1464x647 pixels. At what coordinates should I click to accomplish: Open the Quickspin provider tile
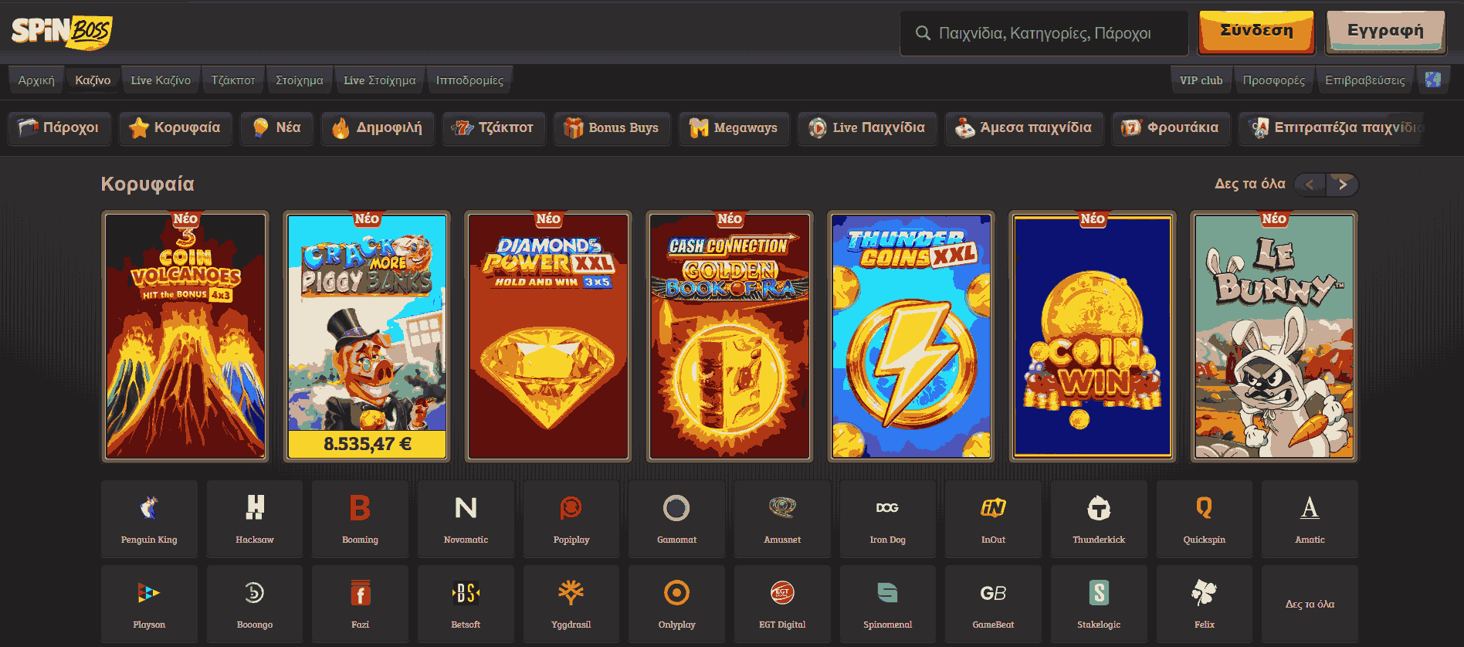pyautogui.click(x=1205, y=518)
